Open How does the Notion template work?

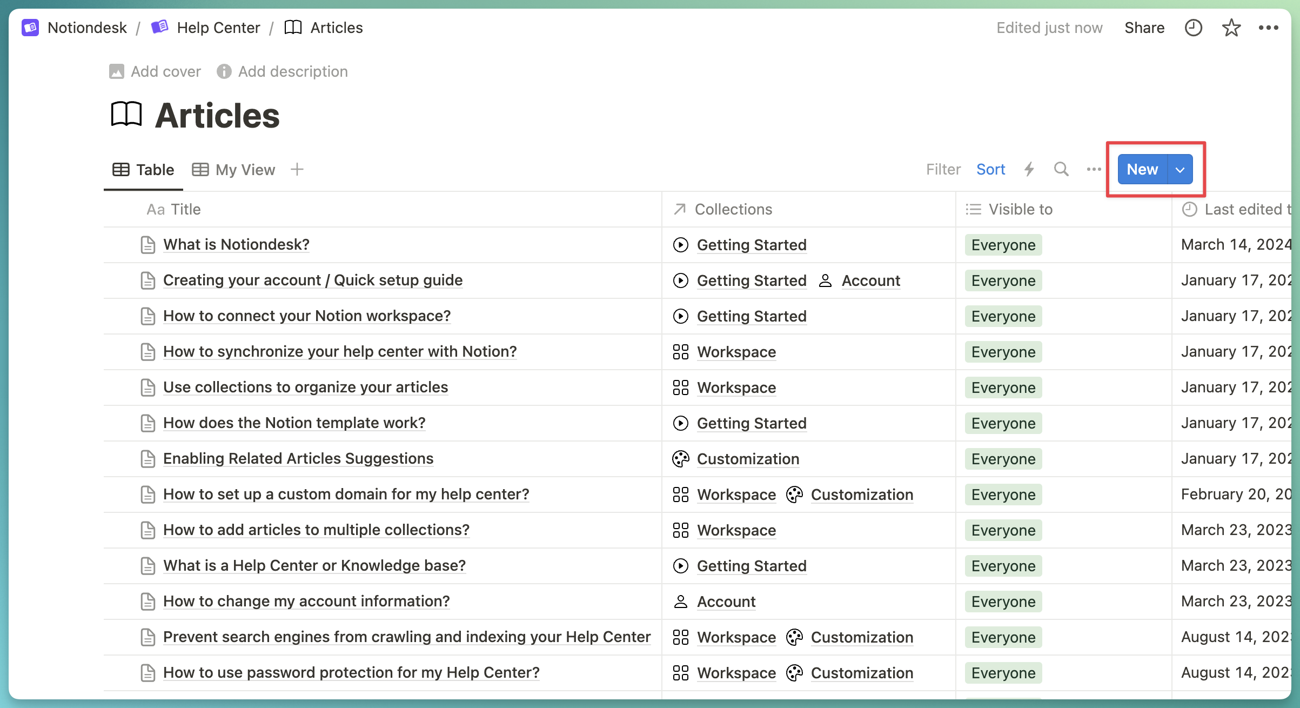tap(294, 423)
